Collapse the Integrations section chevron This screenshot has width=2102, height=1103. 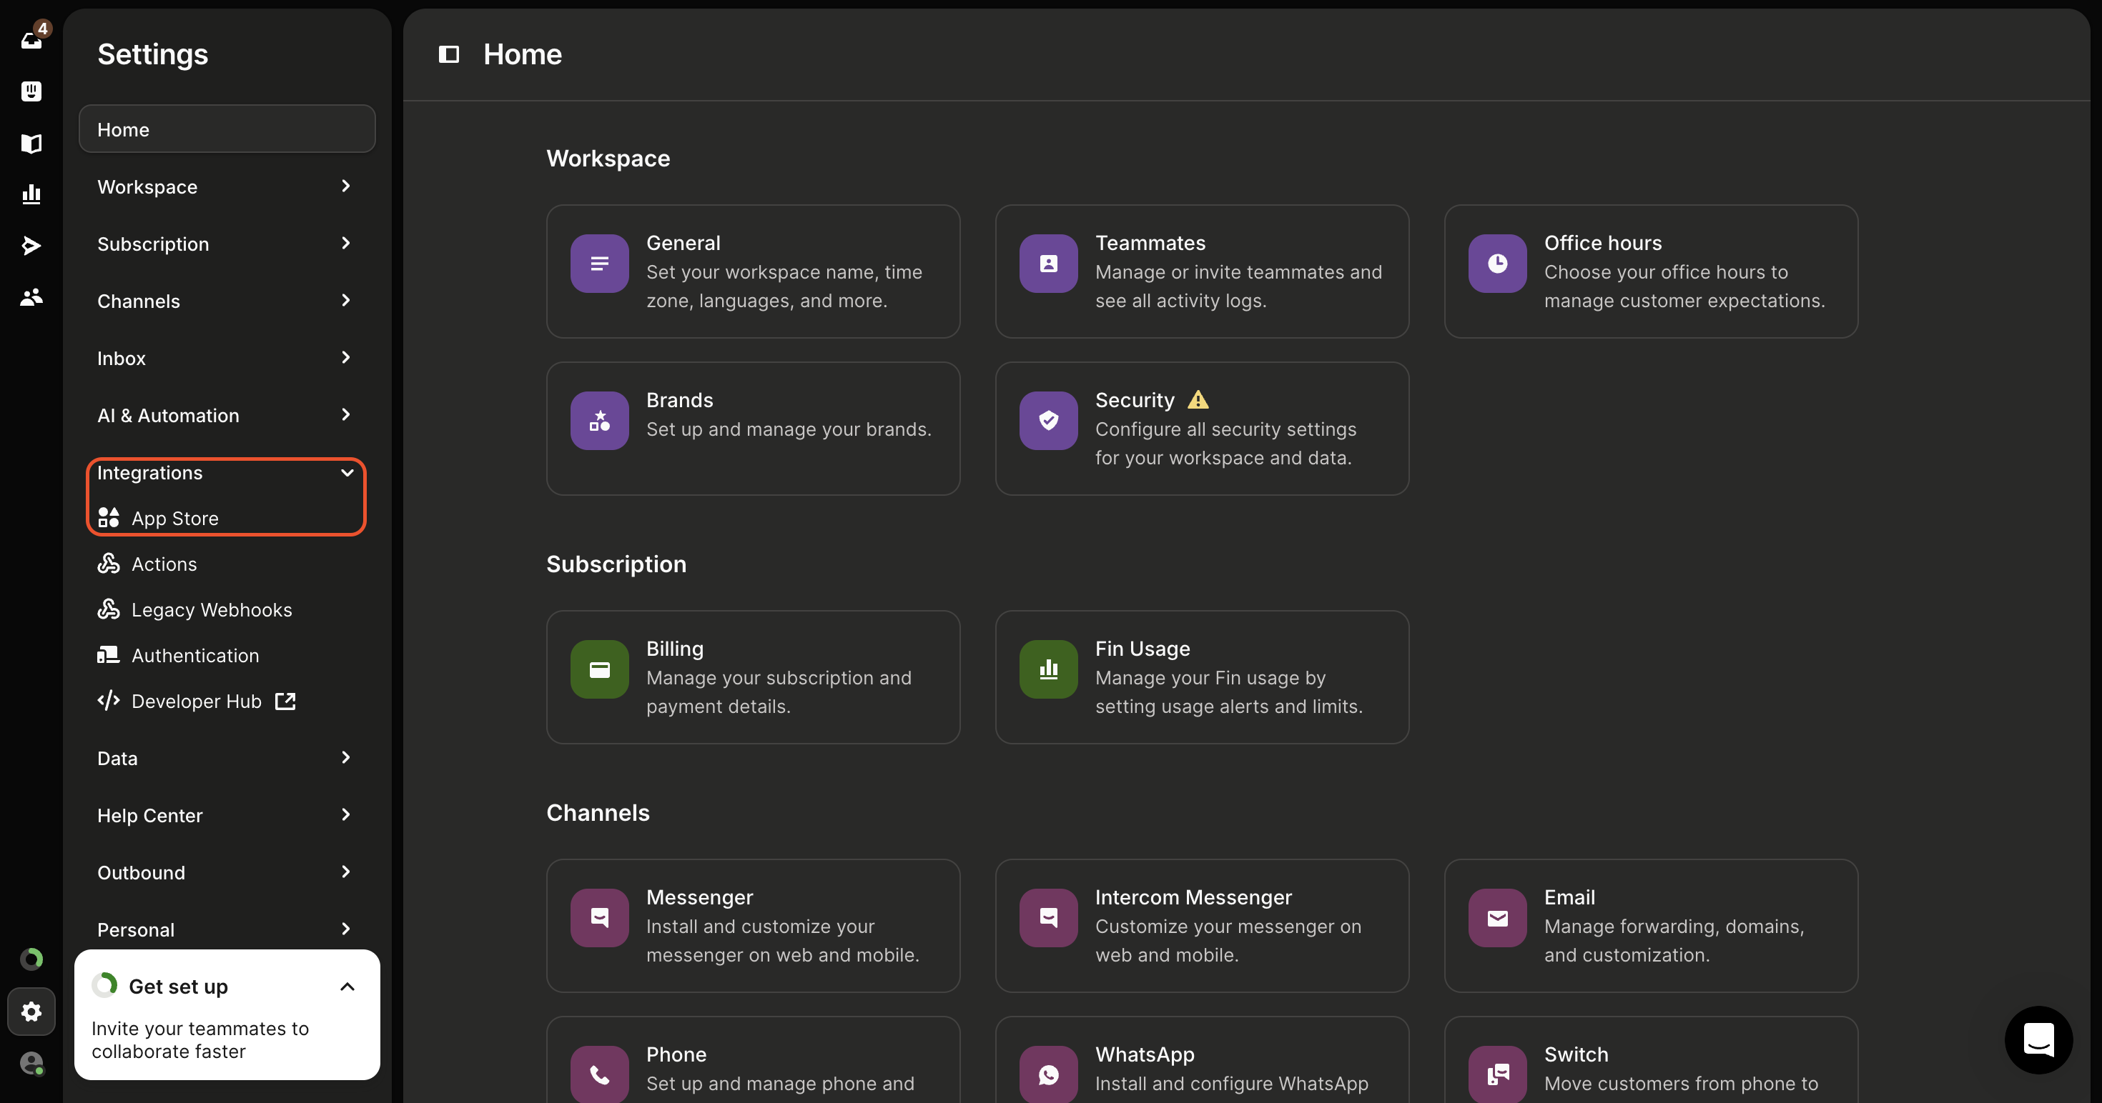347,473
